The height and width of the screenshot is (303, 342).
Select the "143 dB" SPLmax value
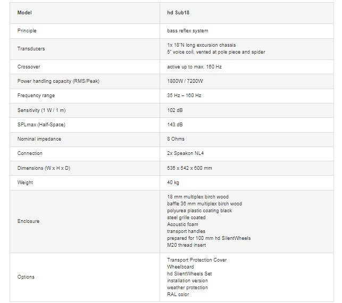coord(175,124)
